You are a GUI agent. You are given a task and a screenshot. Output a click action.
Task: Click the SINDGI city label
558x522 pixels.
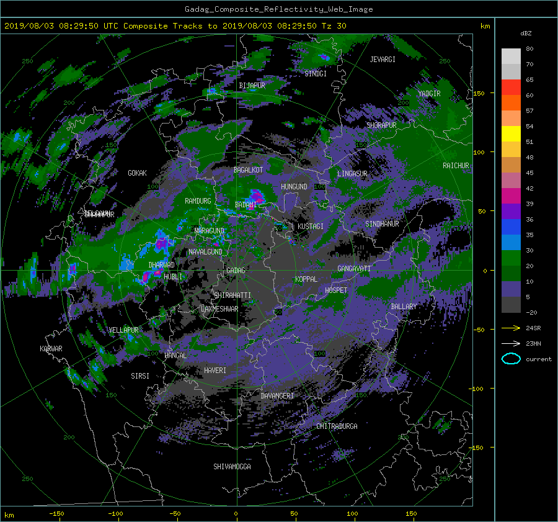point(316,74)
